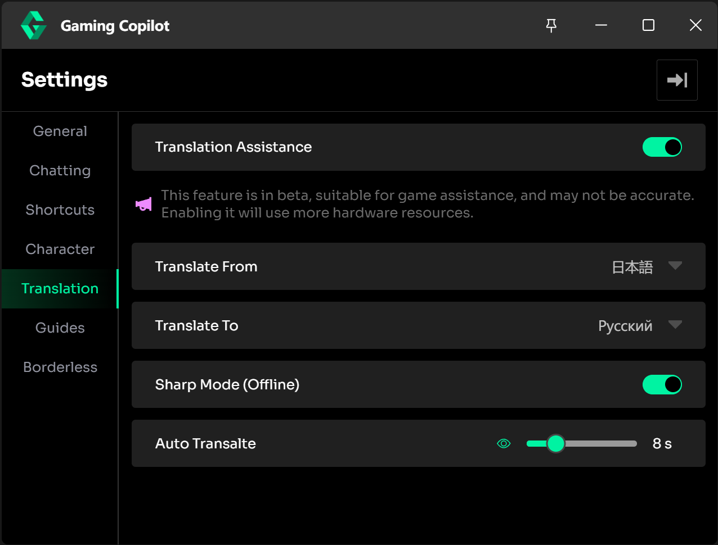Choose the Русский target language value
Image resolution: width=718 pixels, height=545 pixels.
[625, 326]
